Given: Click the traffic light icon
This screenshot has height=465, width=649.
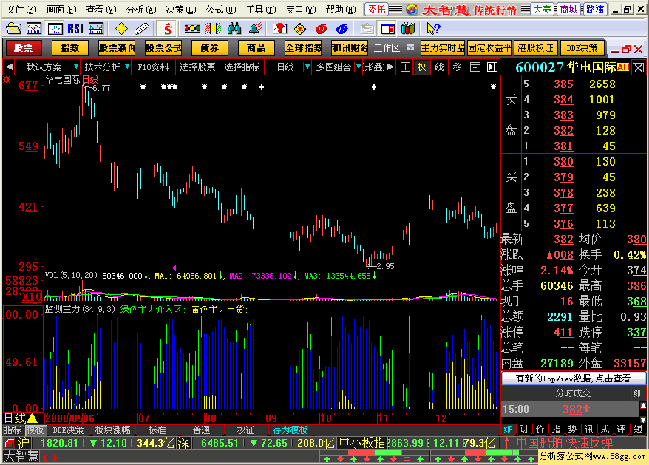Looking at the screenshot, I should [x=192, y=29].
